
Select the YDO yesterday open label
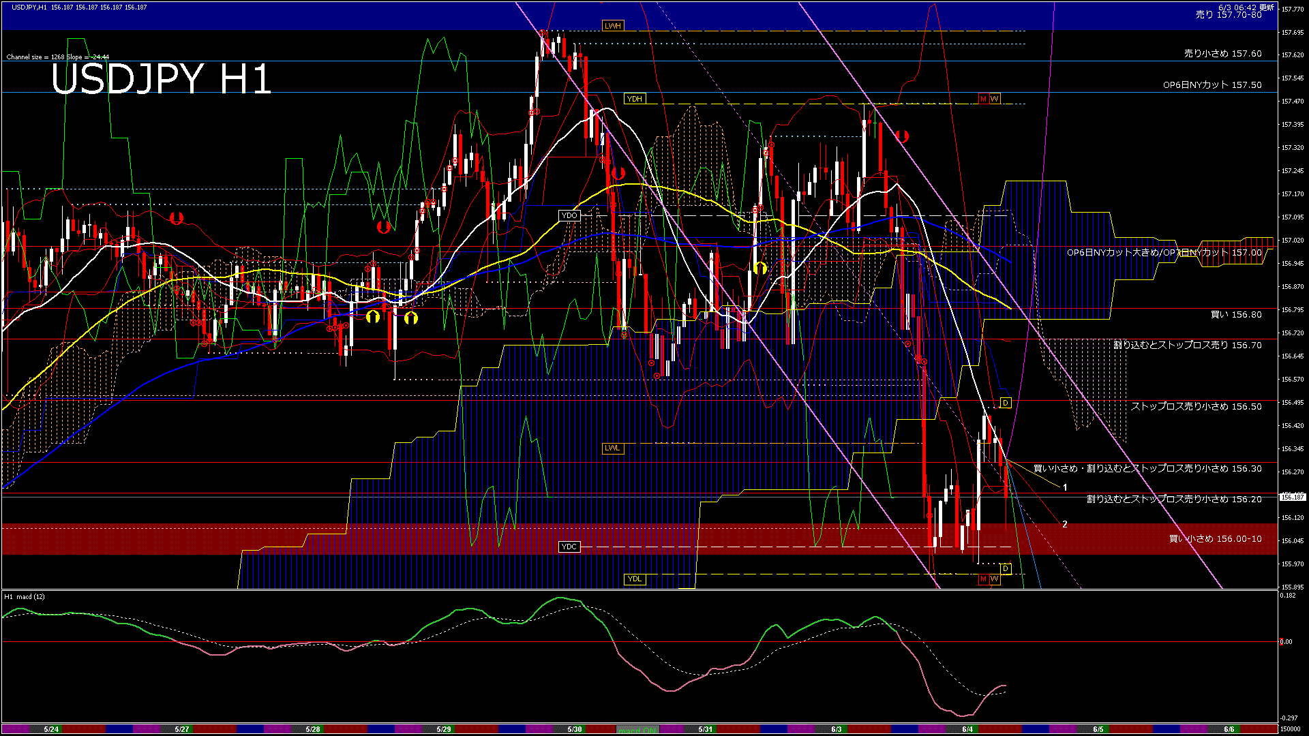coord(569,215)
